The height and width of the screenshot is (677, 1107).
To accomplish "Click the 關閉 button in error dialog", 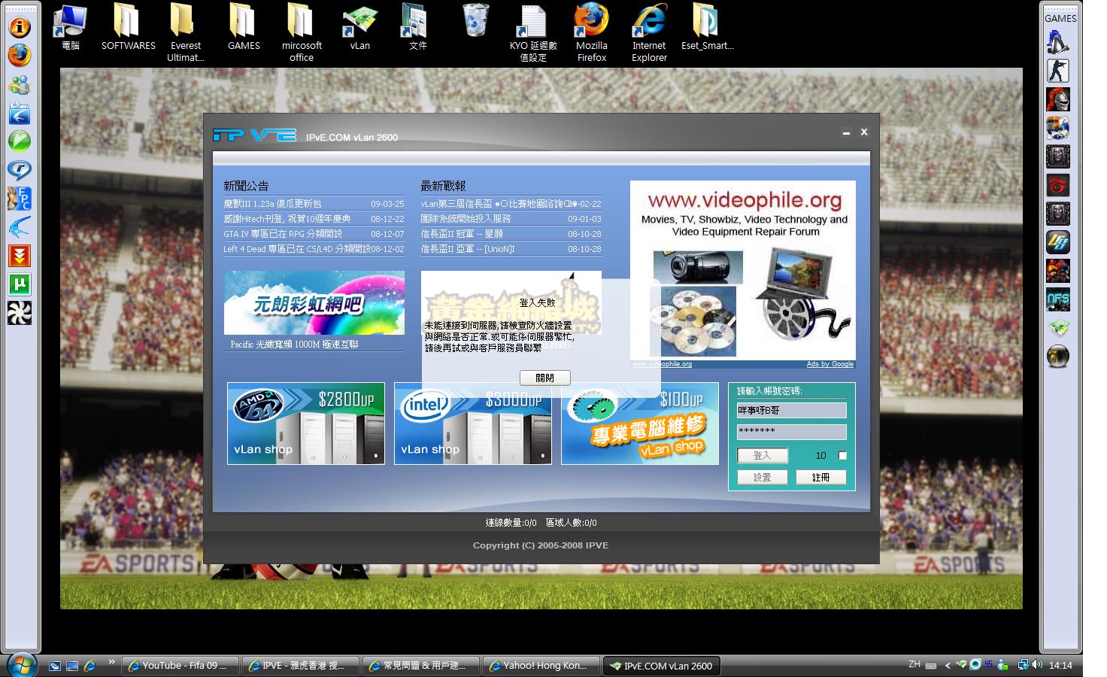I will [x=544, y=378].
